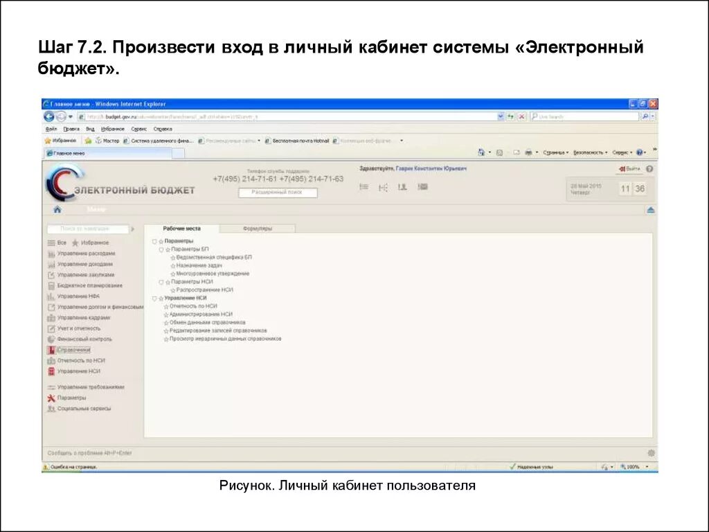Viewport: 709px width, 532px height.
Task: Open Параметры sidebar item with wrench icon
Action: point(67,398)
